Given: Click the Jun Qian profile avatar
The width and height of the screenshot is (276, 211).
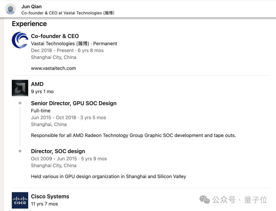Looking at the screenshot, I should click(x=10, y=9).
